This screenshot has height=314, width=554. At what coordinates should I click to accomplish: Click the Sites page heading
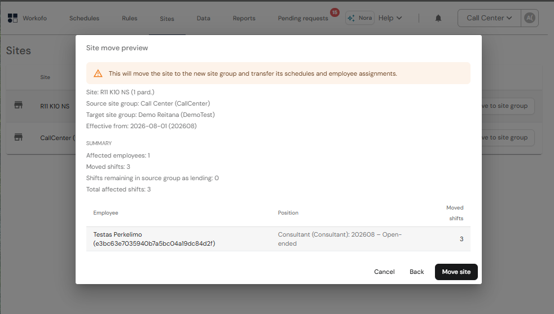(19, 51)
